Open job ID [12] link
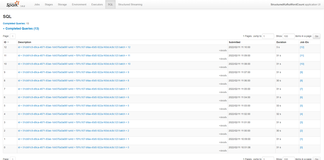Viewport: 324px width, 160px height. click(x=302, y=47)
